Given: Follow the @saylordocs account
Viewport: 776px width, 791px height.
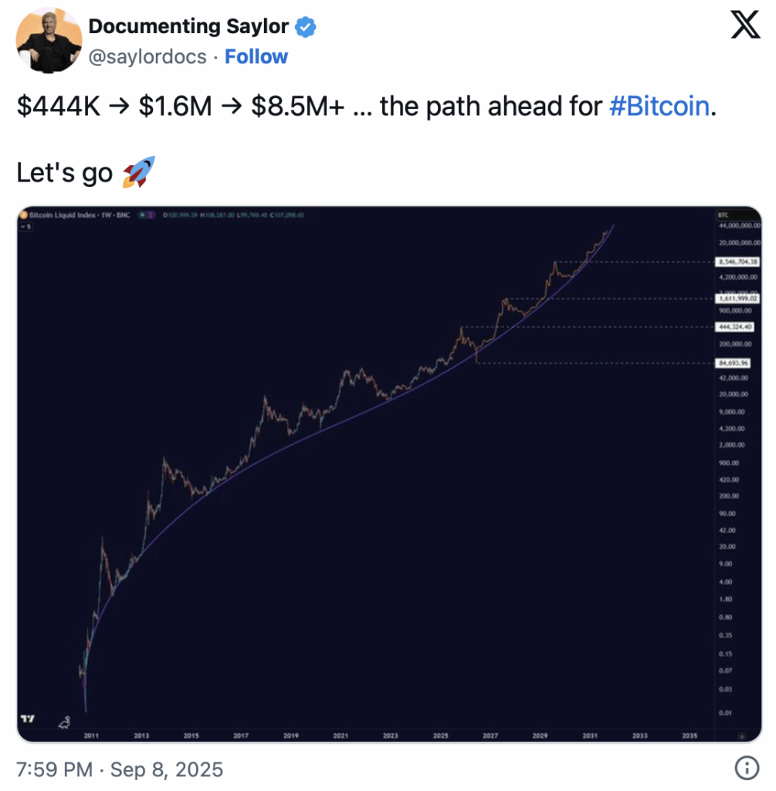Looking at the screenshot, I should [x=256, y=56].
